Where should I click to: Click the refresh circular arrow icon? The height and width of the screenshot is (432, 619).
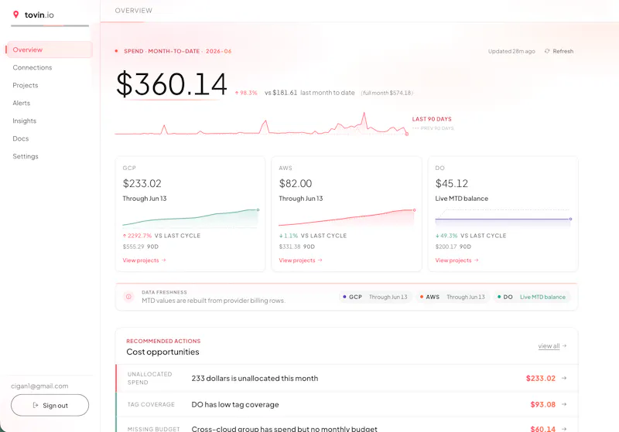tap(547, 51)
